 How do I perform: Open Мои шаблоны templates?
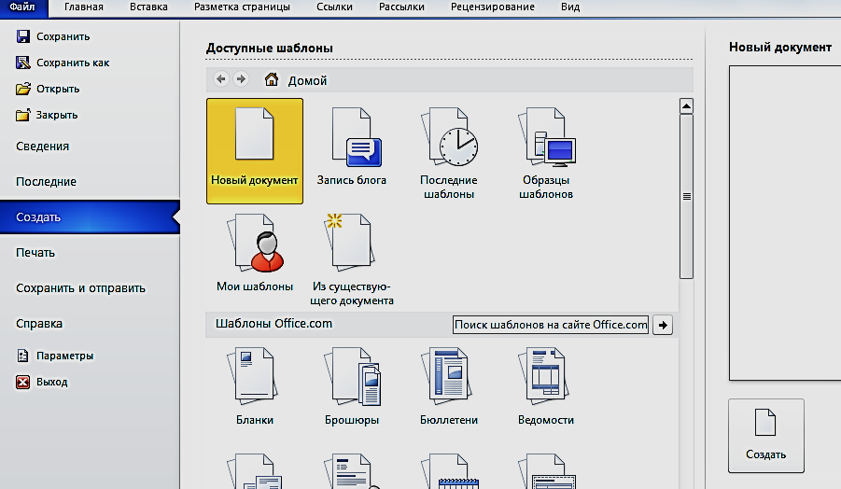[255, 253]
